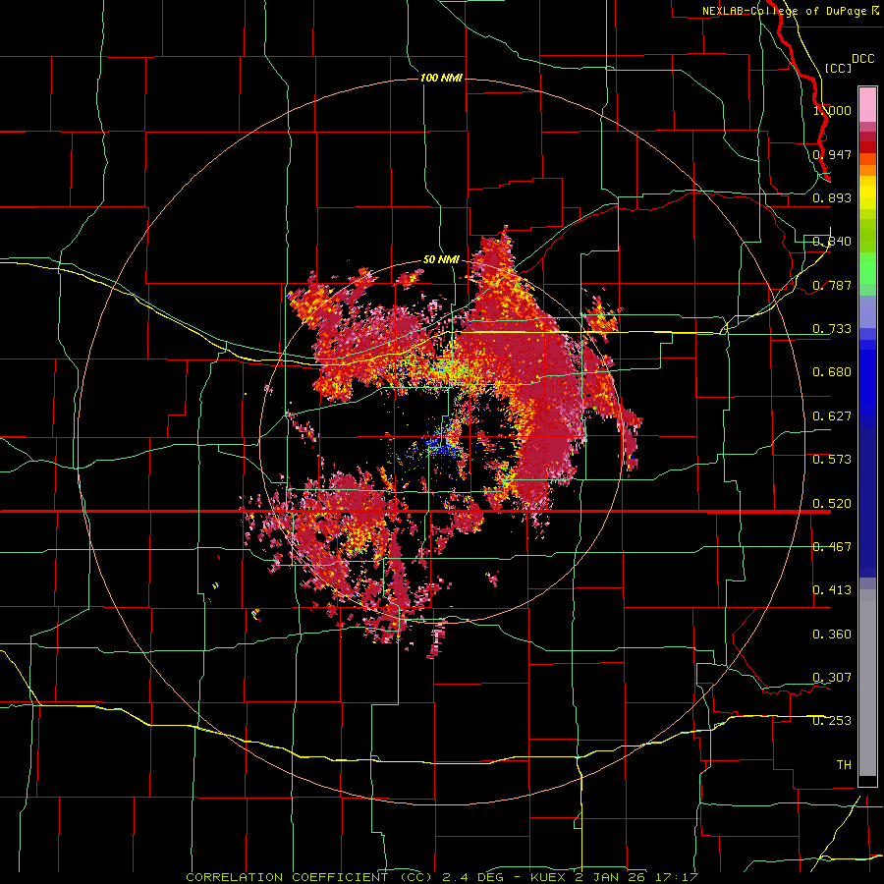Click the gray lower segment of the color bar
Viewport: 884px width, 884px height.
point(867,683)
